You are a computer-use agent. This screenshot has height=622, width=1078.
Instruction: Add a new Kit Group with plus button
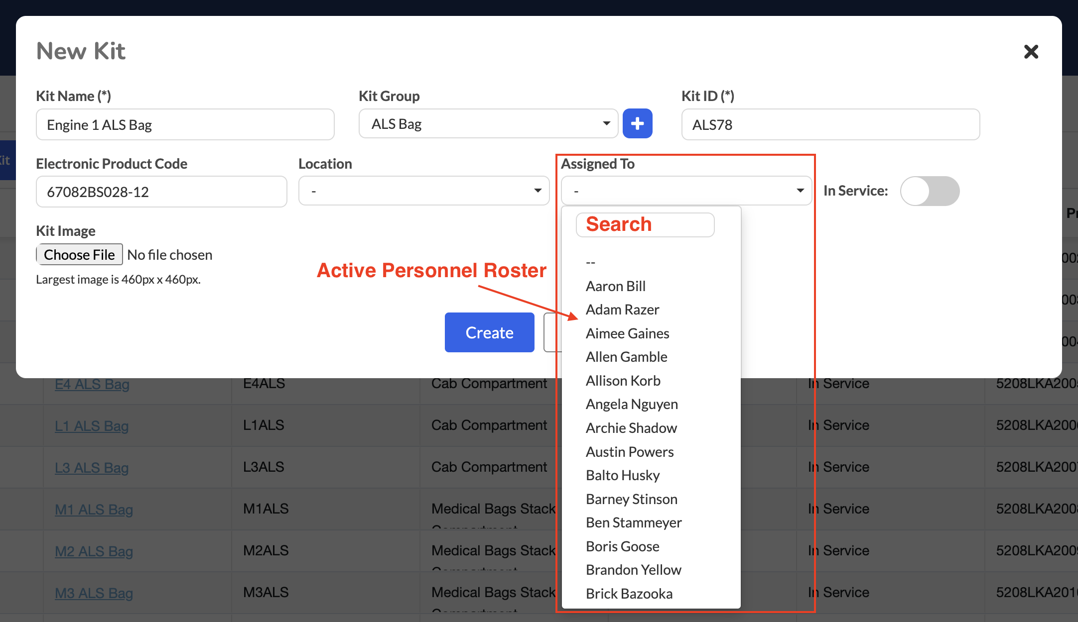(x=637, y=123)
